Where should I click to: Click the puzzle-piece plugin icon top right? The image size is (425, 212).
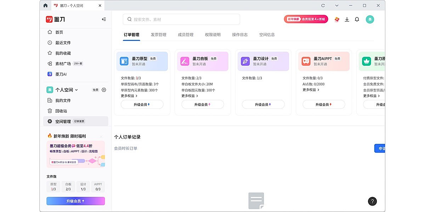336,19
